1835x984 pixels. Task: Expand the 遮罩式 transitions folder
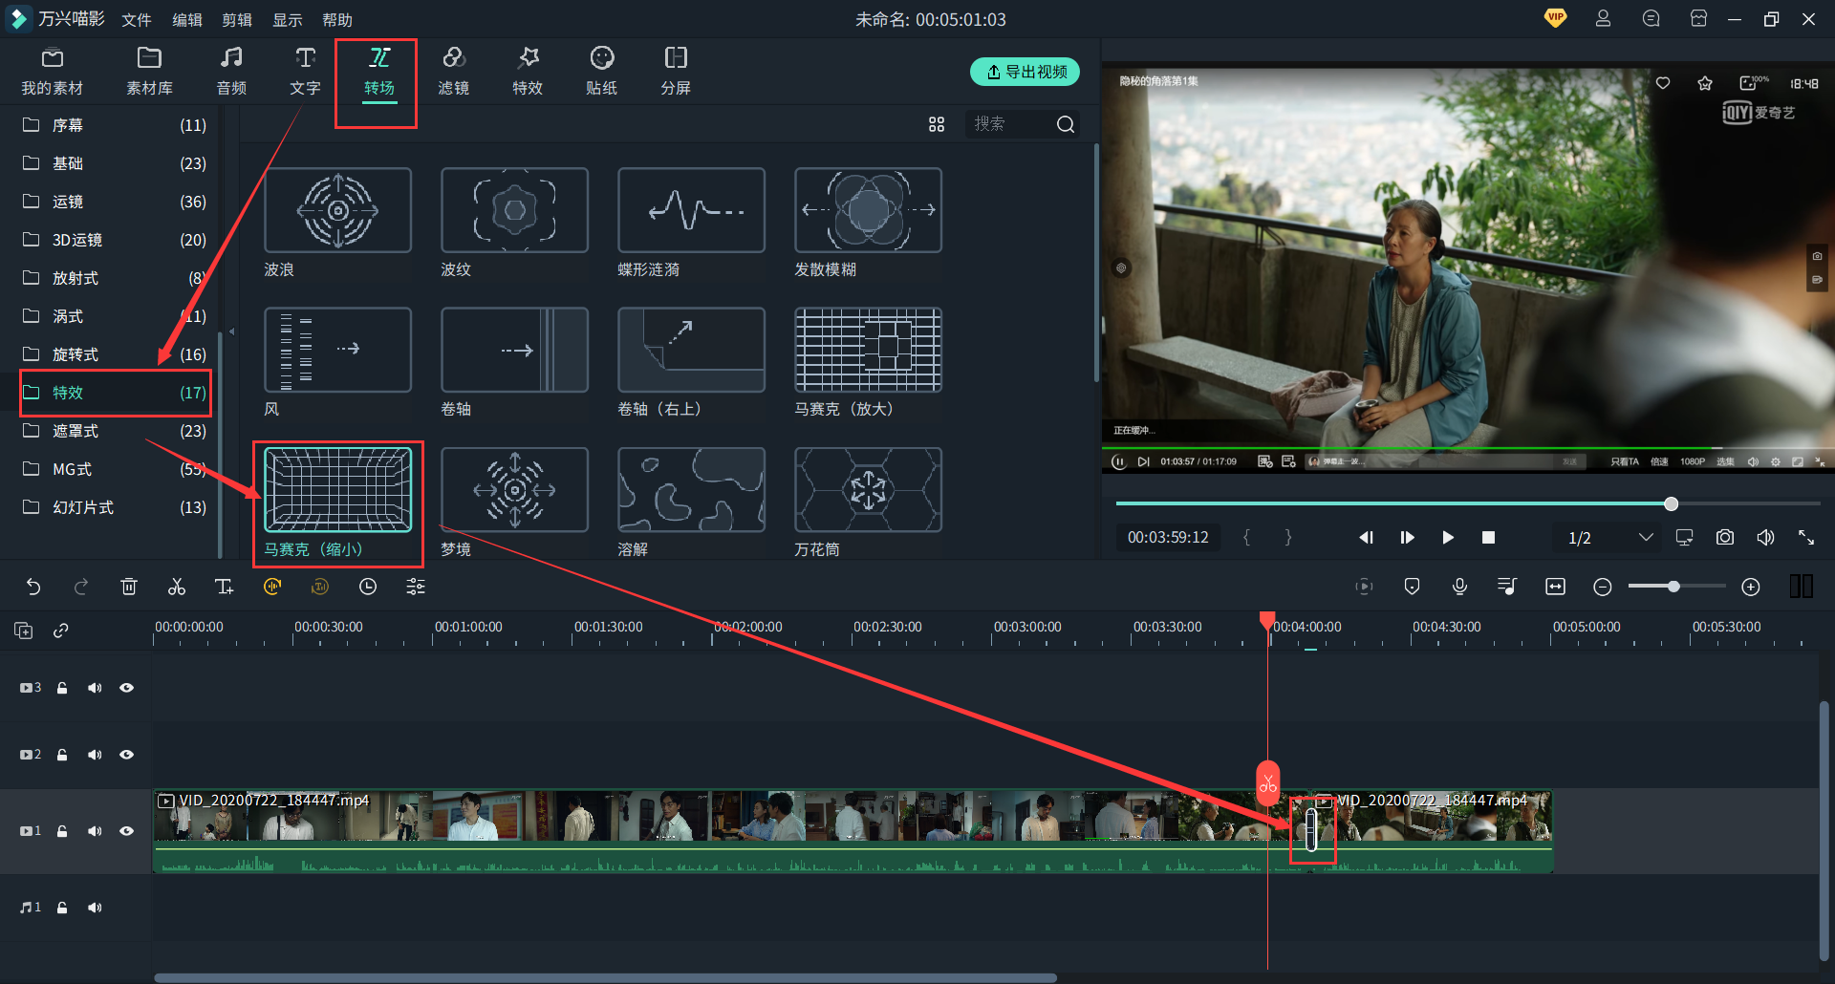pyautogui.click(x=76, y=431)
